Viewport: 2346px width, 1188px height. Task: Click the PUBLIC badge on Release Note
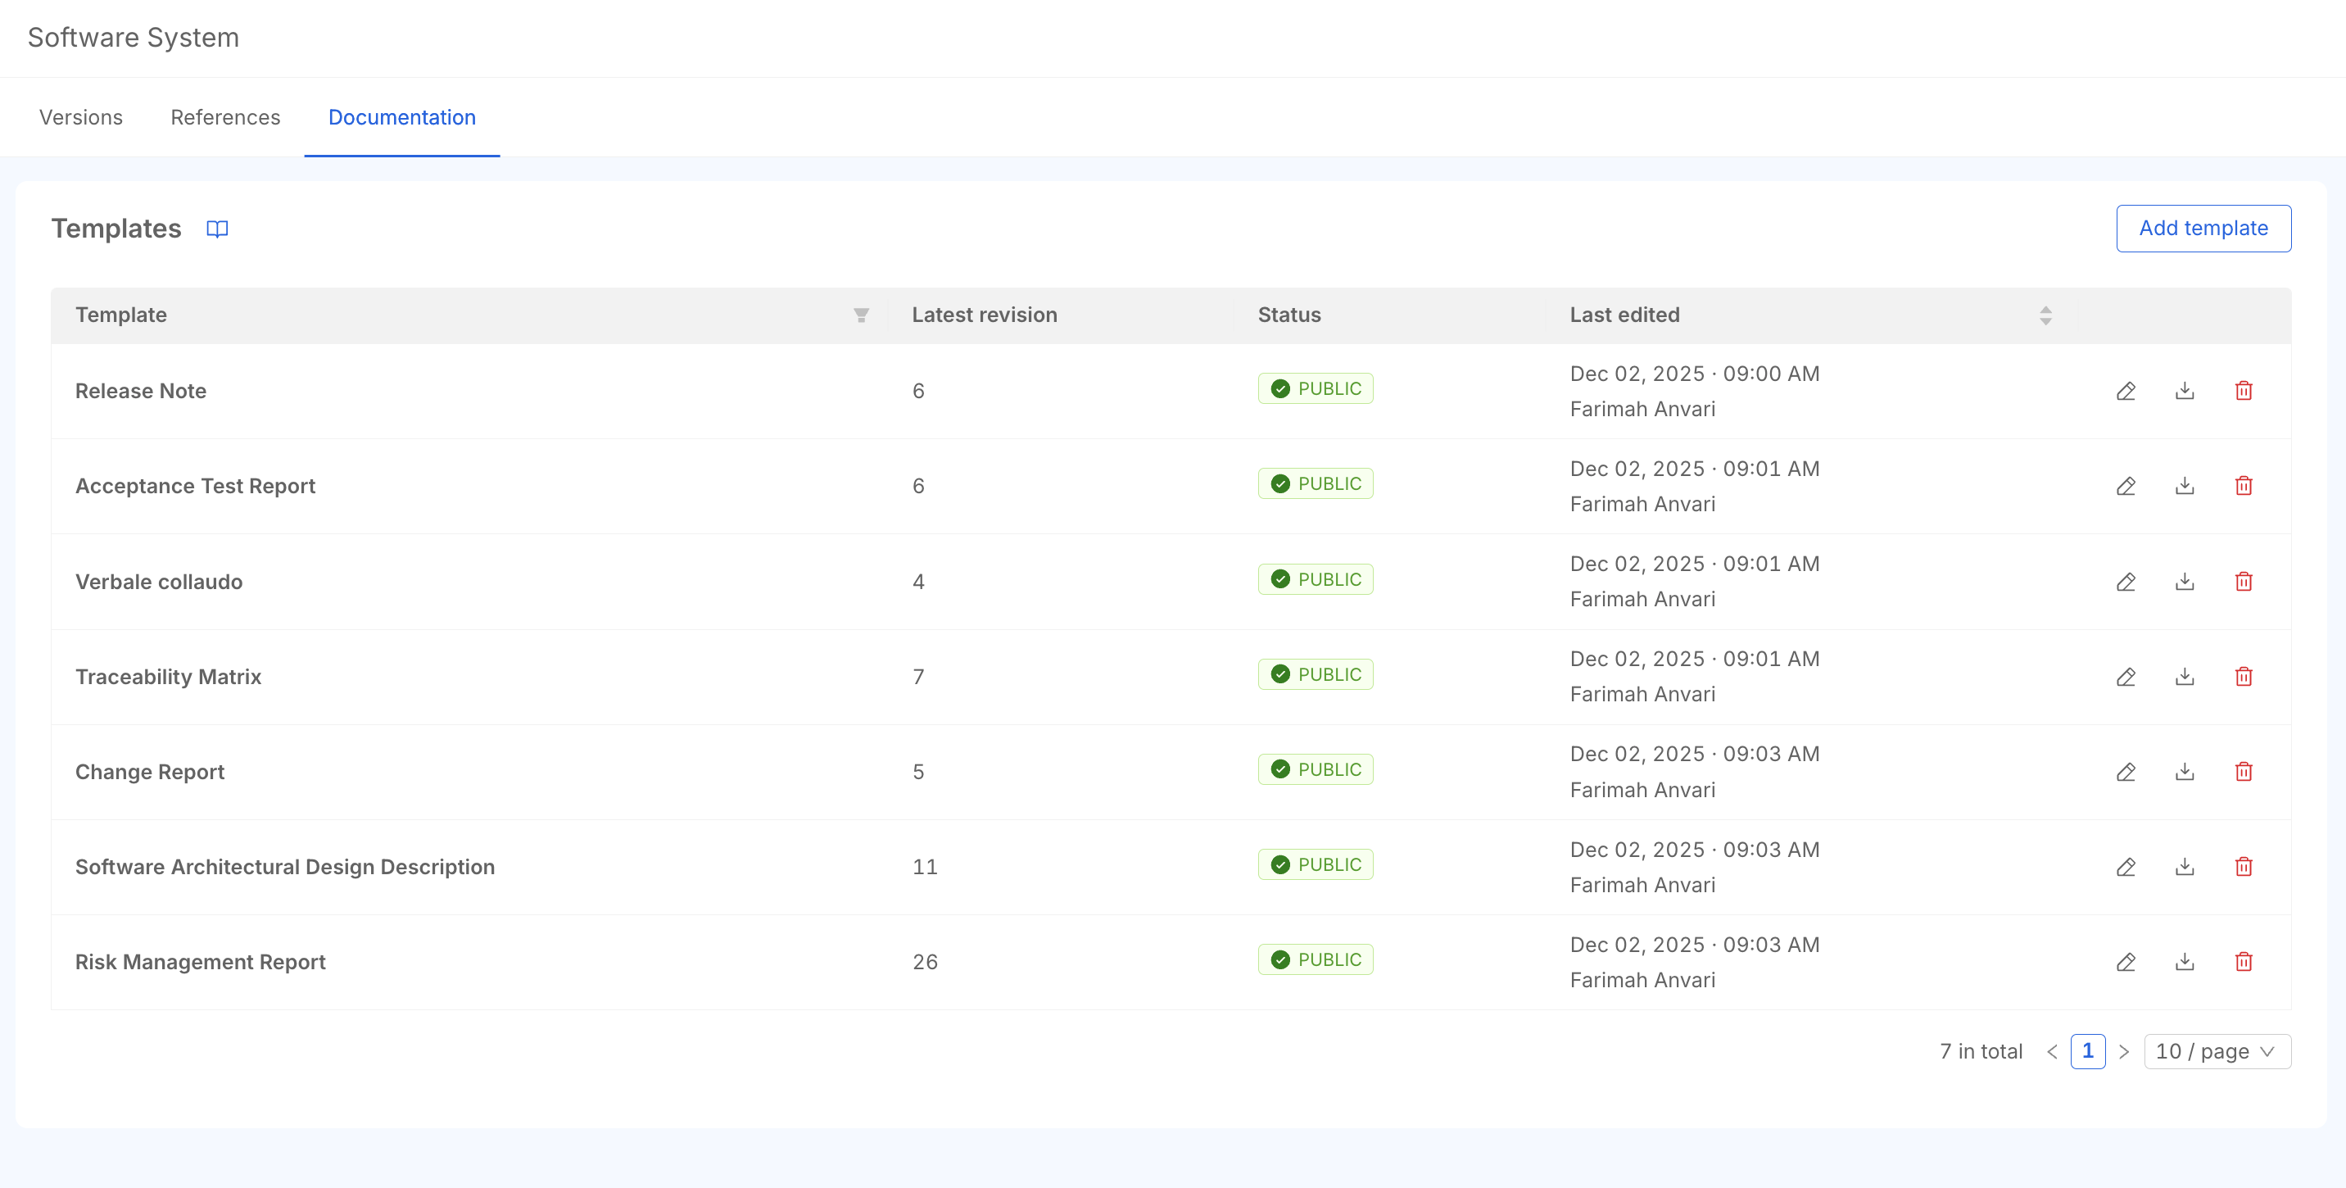pos(1315,388)
